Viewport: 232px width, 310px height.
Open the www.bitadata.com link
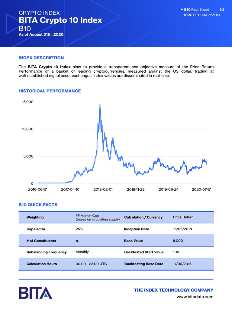pyautogui.click(x=195, y=297)
